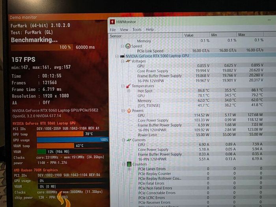Minimize the HWMonitor window
Viewport: 276px width, 207px height.
[269, 20]
